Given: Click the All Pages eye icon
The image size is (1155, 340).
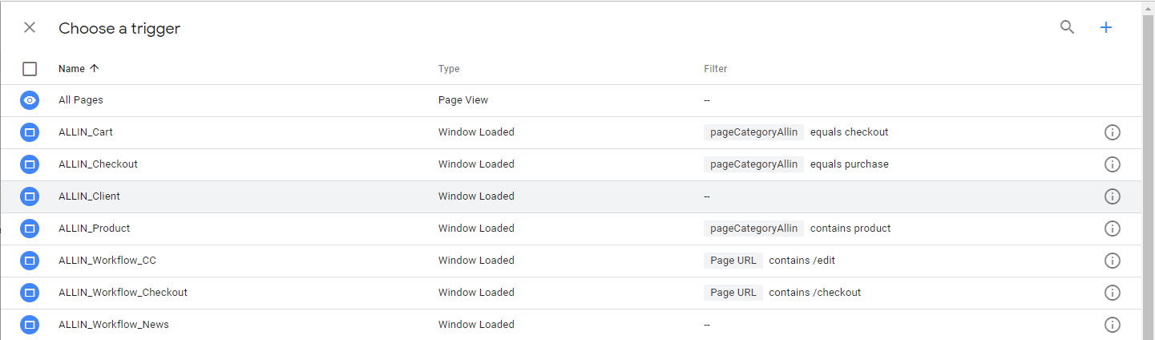Looking at the screenshot, I should pos(30,100).
